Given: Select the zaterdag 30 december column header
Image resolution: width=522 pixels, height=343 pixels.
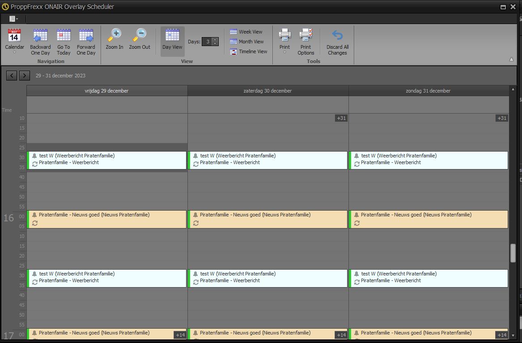Looking at the screenshot, I should (x=267, y=91).
